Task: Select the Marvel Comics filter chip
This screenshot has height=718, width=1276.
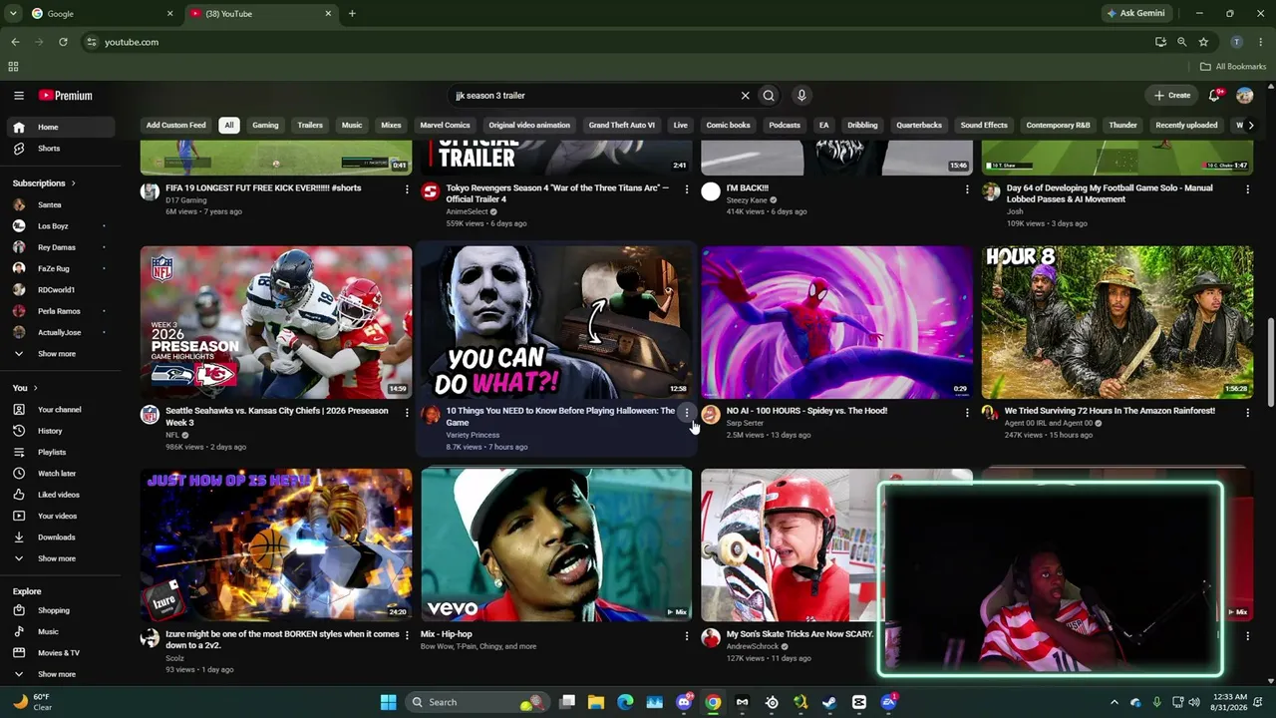Action: click(445, 126)
